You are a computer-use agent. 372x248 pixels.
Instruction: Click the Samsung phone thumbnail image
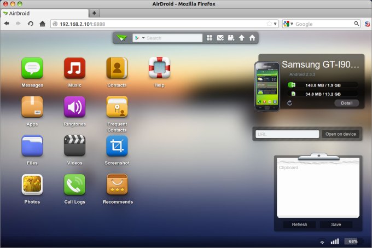click(267, 86)
